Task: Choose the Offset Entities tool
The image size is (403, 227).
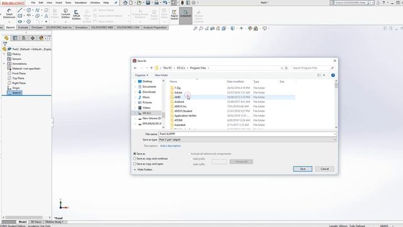Action: [76, 15]
